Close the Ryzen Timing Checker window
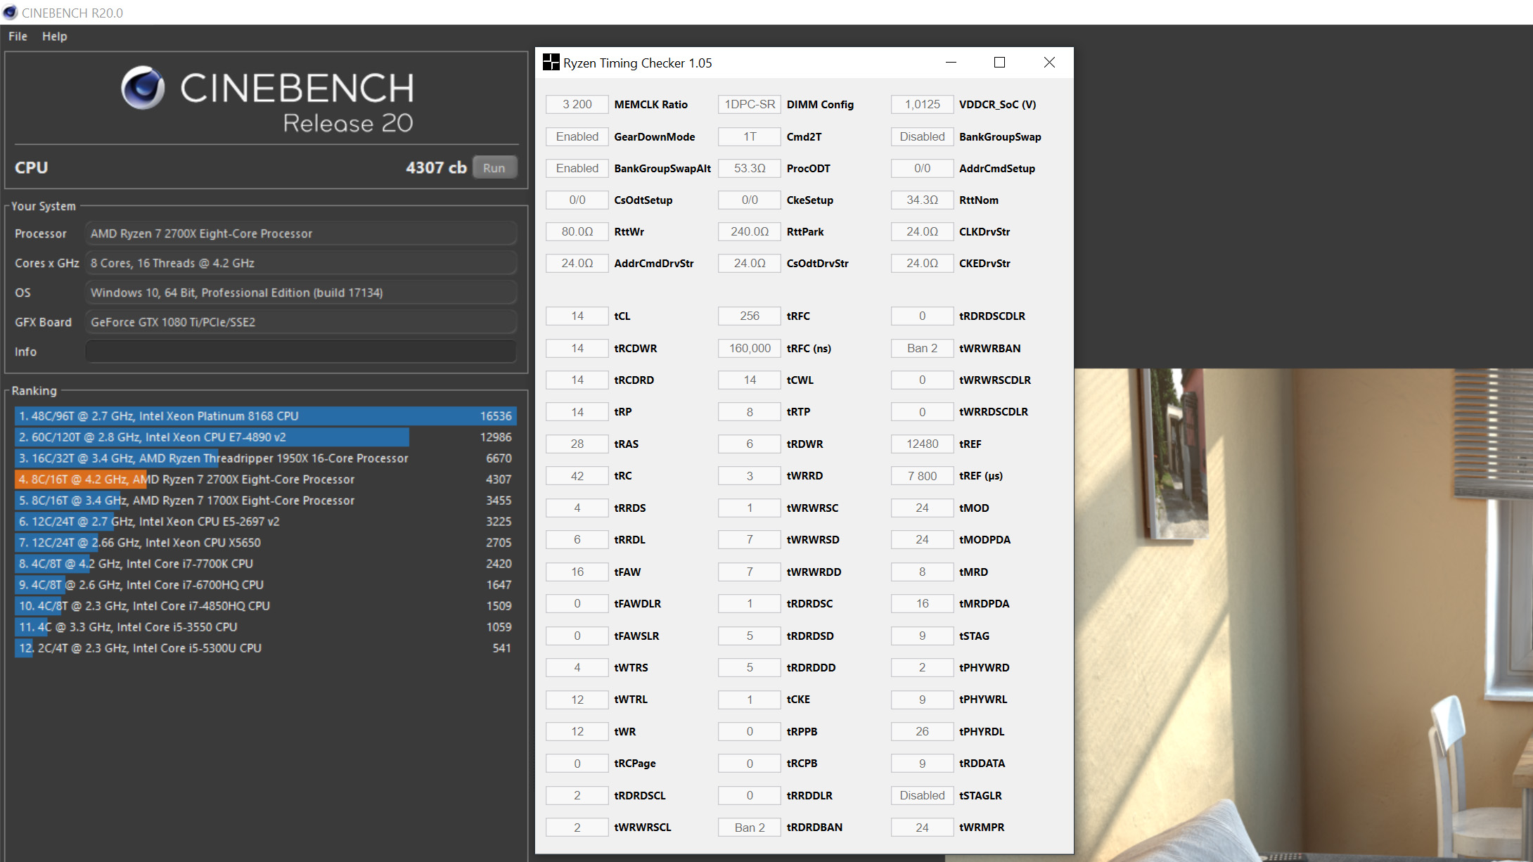 (x=1049, y=63)
